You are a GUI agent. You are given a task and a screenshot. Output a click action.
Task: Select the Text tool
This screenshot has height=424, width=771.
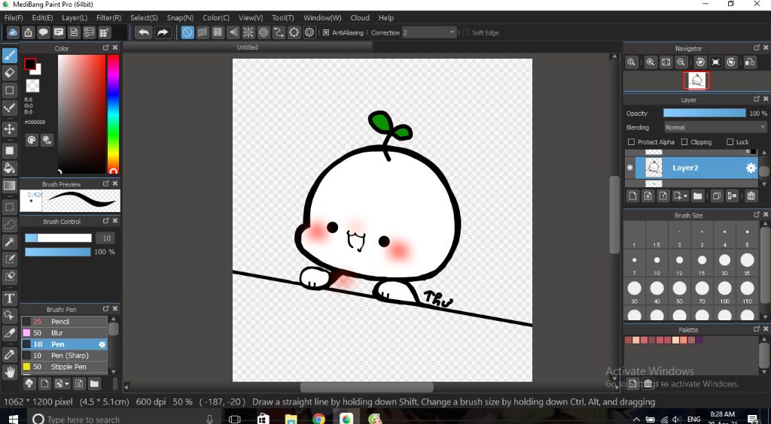point(9,298)
